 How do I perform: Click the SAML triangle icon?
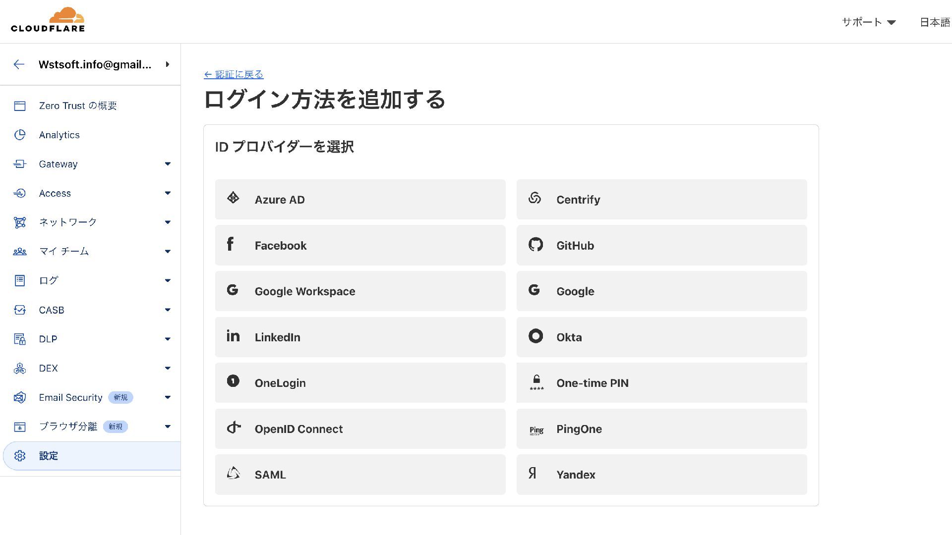233,473
